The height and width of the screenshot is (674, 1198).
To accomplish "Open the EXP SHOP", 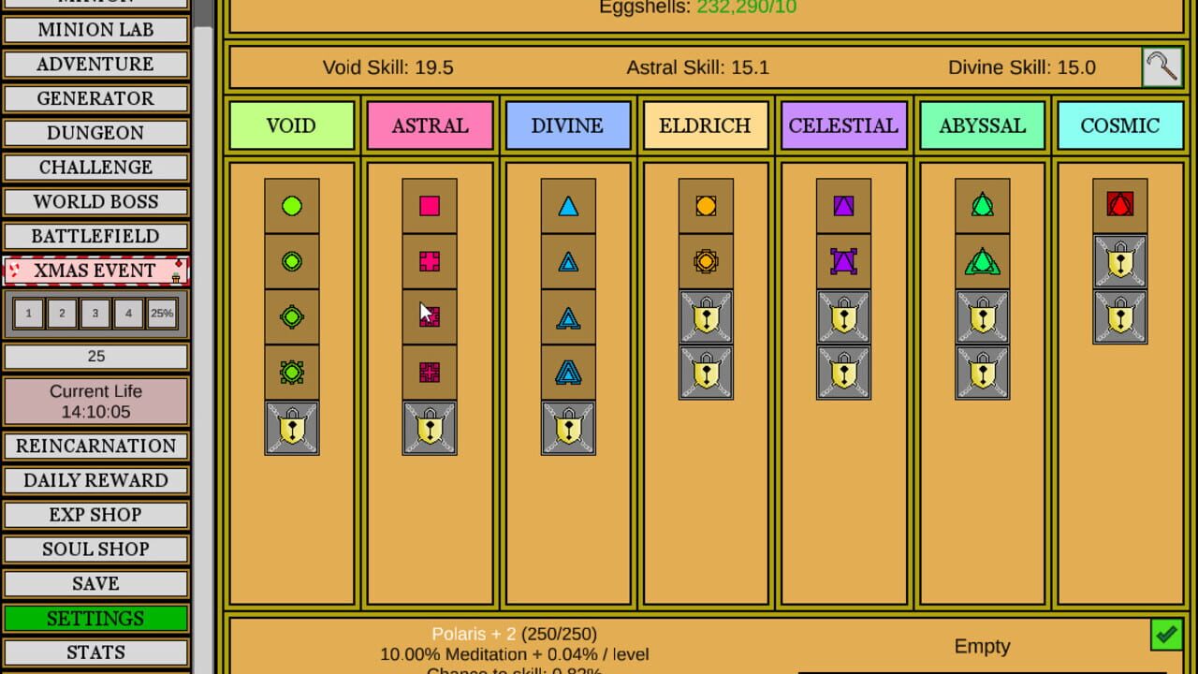I will [95, 515].
